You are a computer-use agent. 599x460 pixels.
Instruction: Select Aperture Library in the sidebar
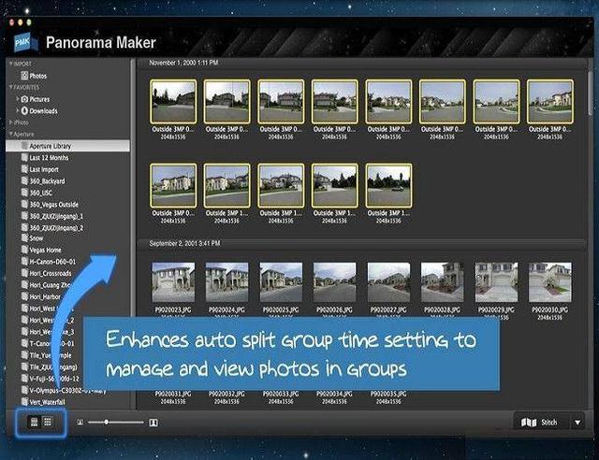click(67, 146)
